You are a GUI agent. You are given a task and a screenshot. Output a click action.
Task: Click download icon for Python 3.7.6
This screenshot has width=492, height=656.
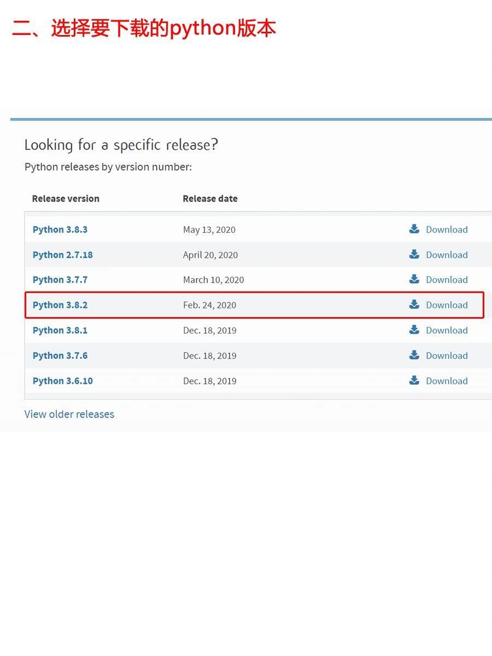[414, 355]
